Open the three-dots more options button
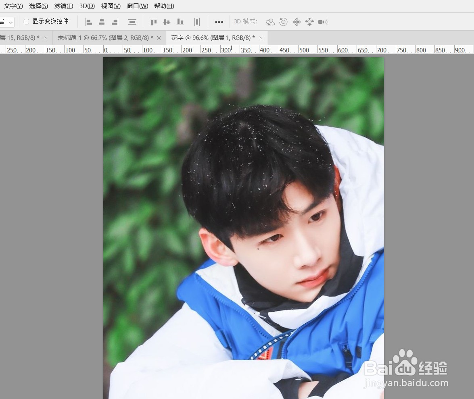Viewport: 474px width, 399px height. 219,22
